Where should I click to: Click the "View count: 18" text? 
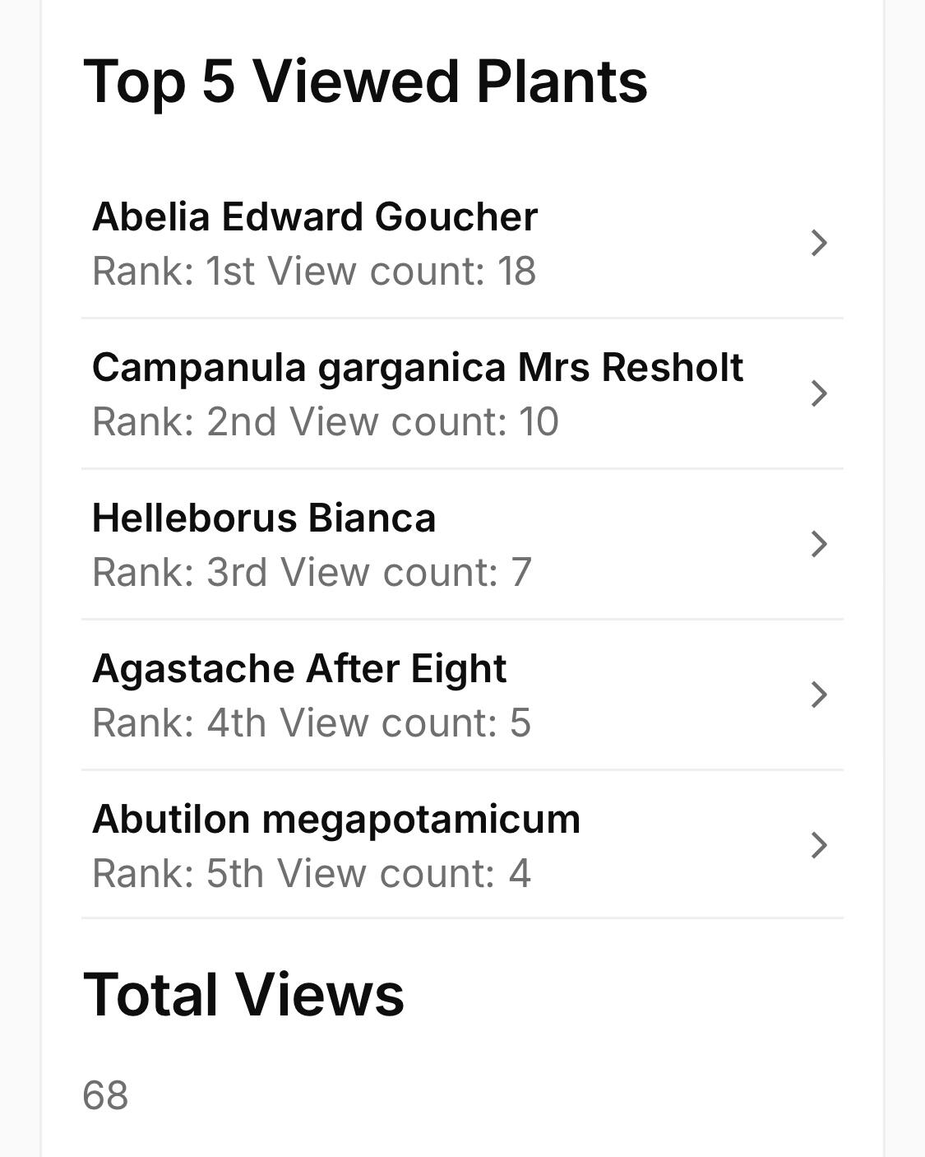pyautogui.click(x=401, y=272)
